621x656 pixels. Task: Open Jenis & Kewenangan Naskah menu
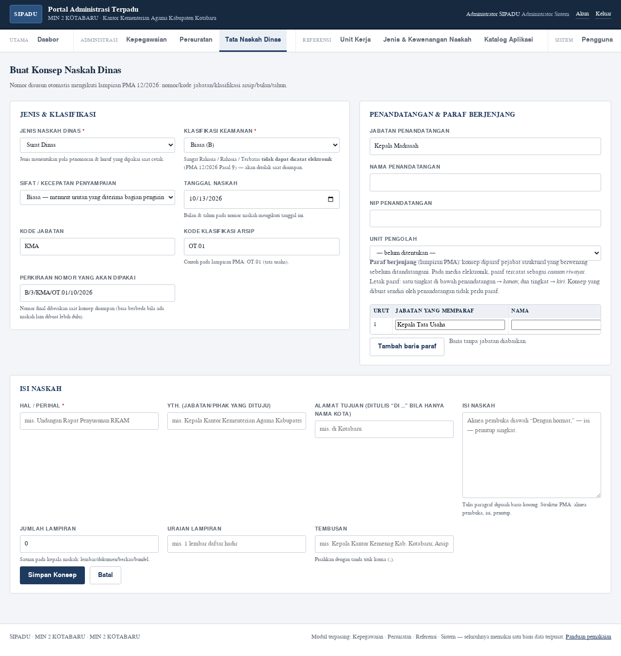[x=427, y=40]
